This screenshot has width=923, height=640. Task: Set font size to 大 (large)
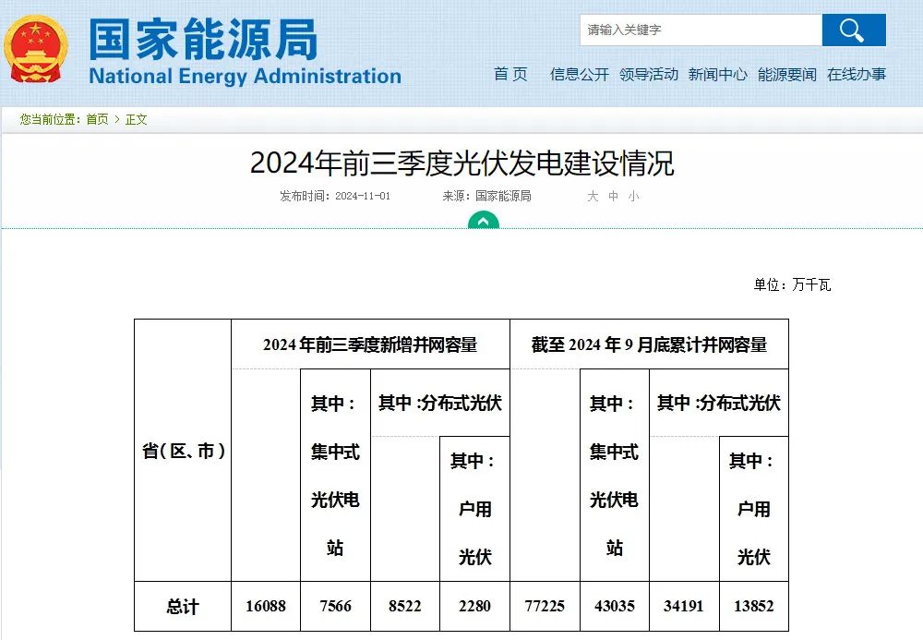click(x=593, y=197)
